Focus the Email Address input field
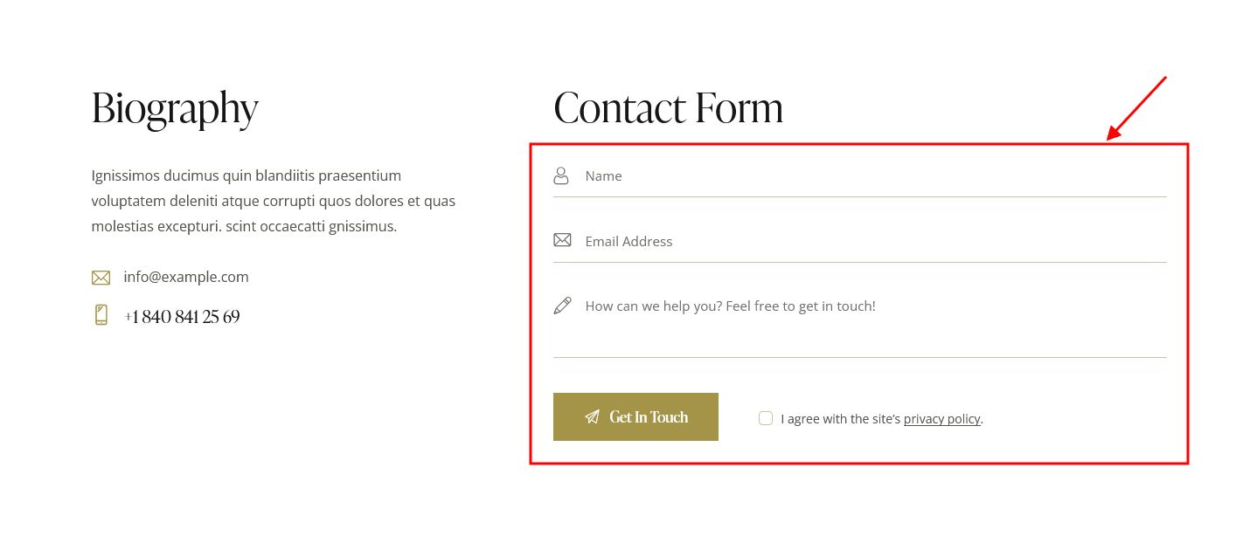The image size is (1257, 543). (860, 241)
